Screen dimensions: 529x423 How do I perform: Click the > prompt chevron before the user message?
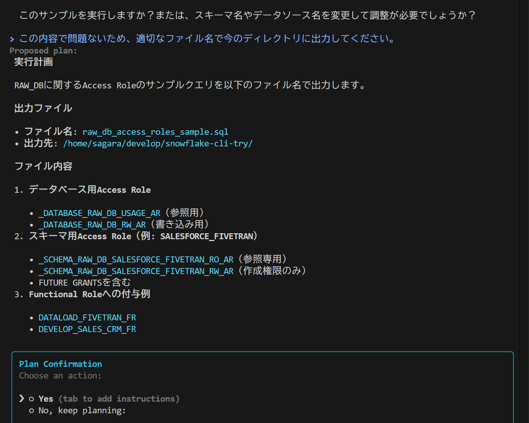pos(12,39)
